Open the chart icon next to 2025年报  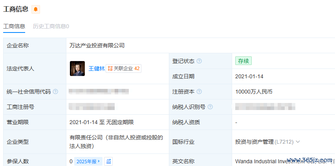point(108,161)
